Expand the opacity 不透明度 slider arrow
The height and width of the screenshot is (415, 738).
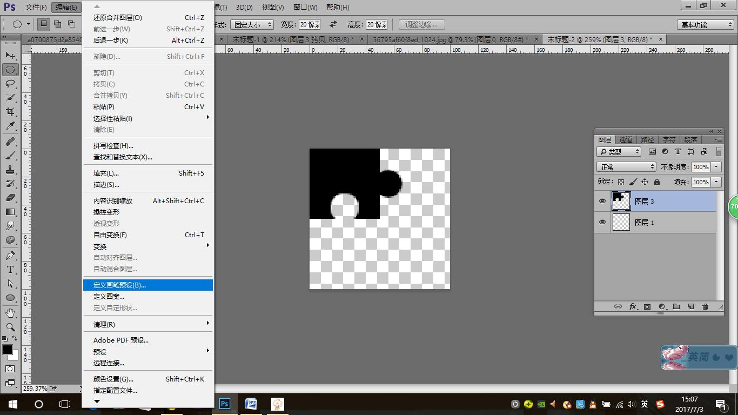pyautogui.click(x=716, y=167)
